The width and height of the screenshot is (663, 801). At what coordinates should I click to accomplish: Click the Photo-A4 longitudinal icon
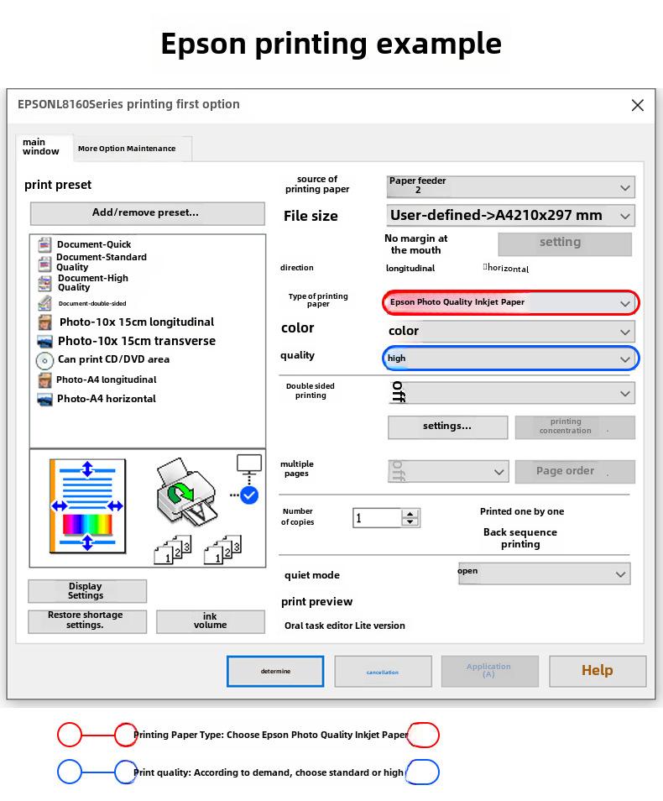point(45,380)
